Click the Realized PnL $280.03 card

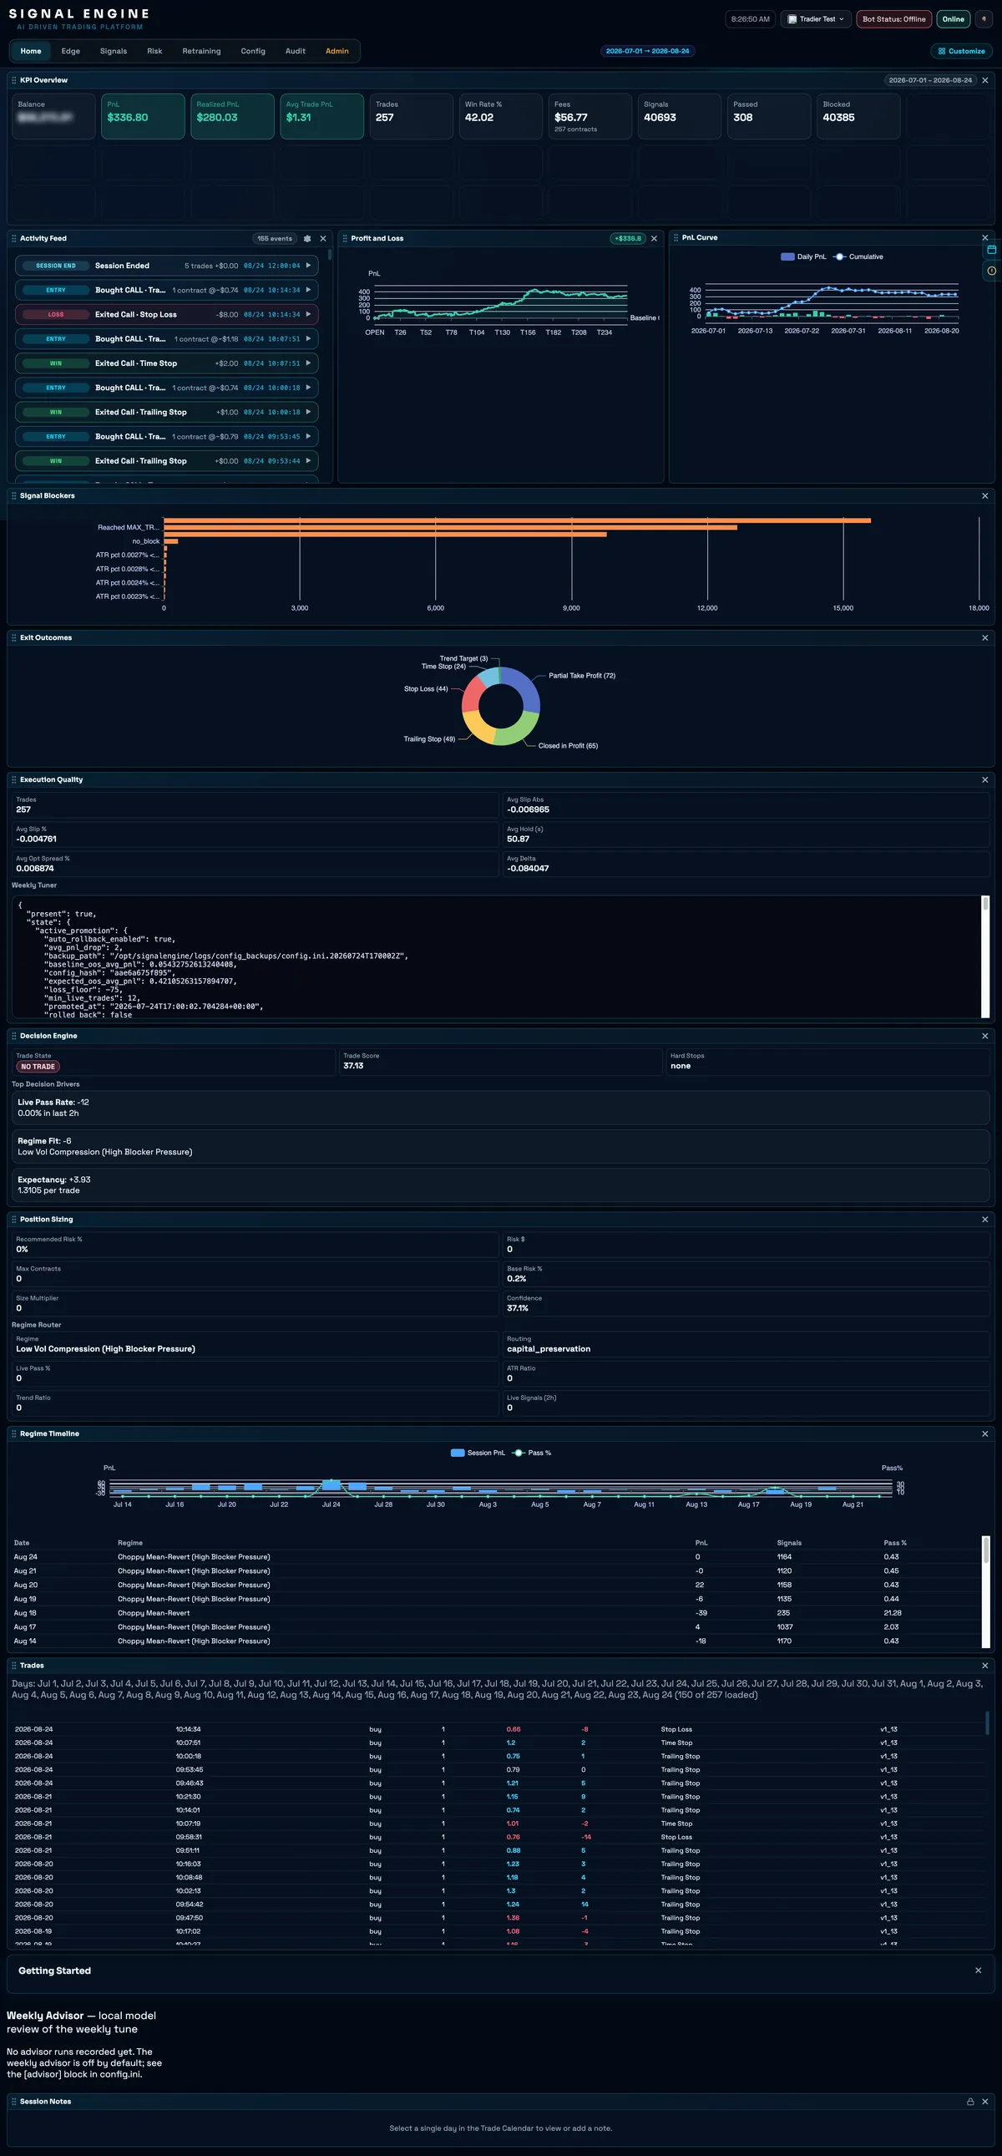[231, 115]
